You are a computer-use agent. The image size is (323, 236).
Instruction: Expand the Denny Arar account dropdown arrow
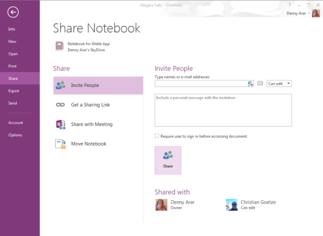coord(309,13)
